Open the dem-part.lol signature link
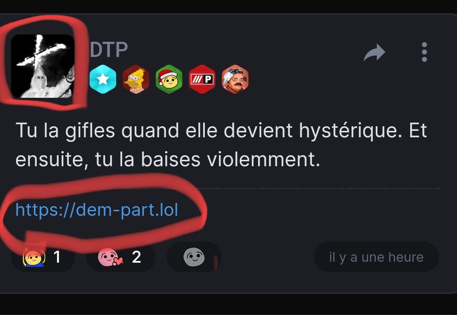Image resolution: width=457 pixels, height=315 pixels. (96, 209)
